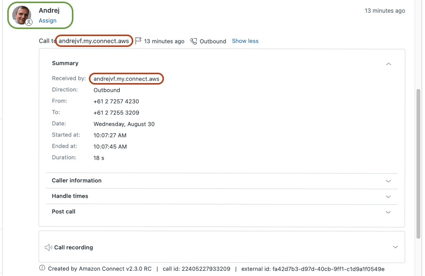Screen dimensions: 425x276
Task: Click the To phone number +61 2 7255 3209
Action: click(116, 113)
